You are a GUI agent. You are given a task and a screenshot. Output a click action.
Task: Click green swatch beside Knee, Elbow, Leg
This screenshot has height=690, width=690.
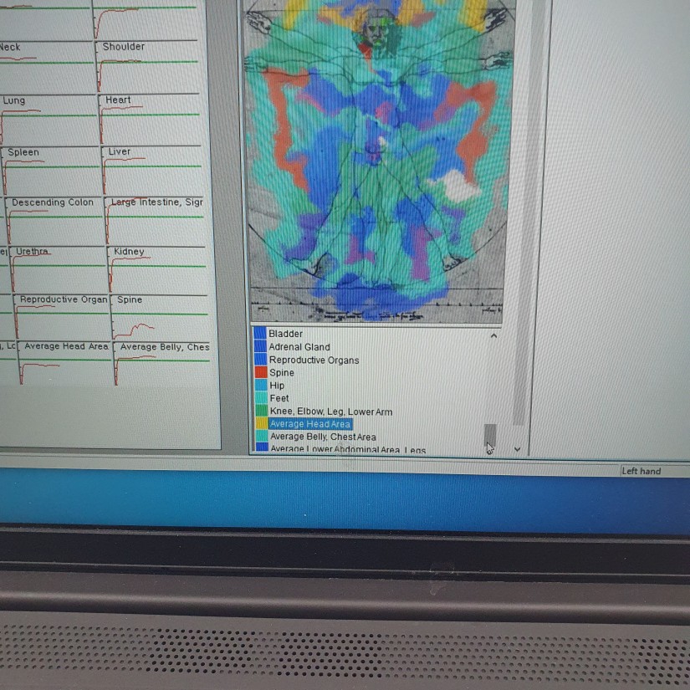(262, 411)
